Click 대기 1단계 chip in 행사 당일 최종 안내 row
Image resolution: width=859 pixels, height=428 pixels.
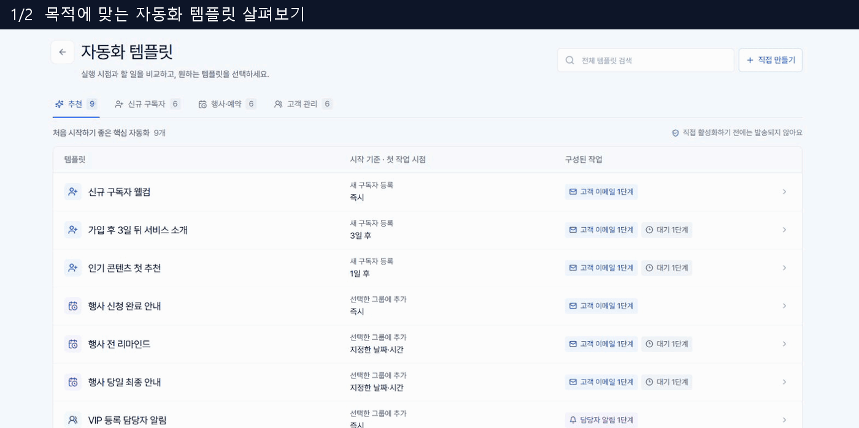point(667,381)
